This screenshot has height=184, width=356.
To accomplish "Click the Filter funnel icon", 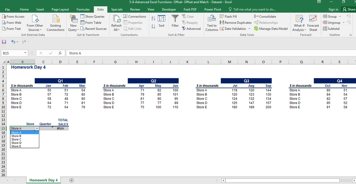I will (x=175, y=19).
